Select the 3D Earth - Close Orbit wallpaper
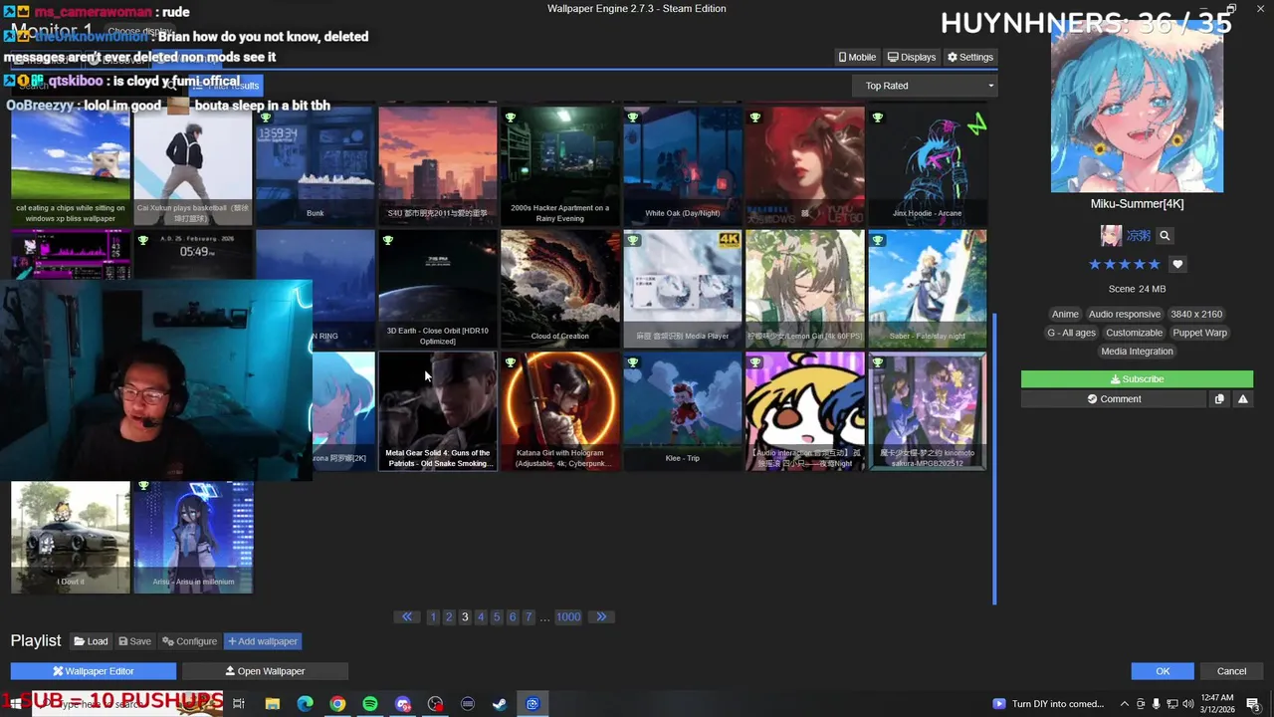The width and height of the screenshot is (1274, 717). 438,289
